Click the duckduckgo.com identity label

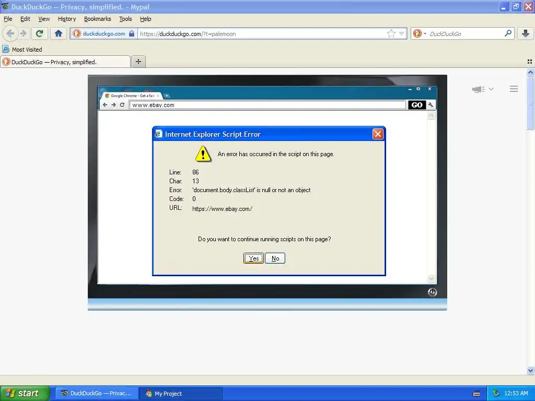[x=104, y=33]
